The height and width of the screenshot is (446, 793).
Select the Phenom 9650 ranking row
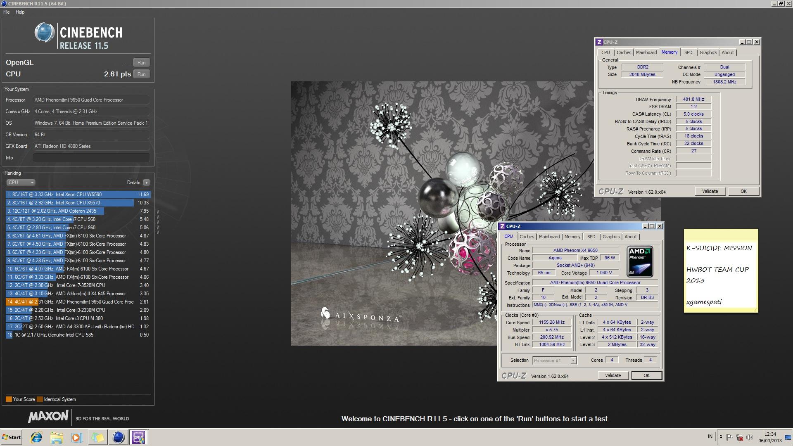coord(78,302)
